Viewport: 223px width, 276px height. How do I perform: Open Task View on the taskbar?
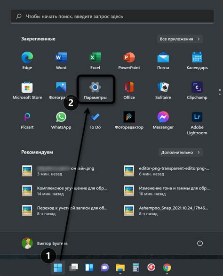74,268
